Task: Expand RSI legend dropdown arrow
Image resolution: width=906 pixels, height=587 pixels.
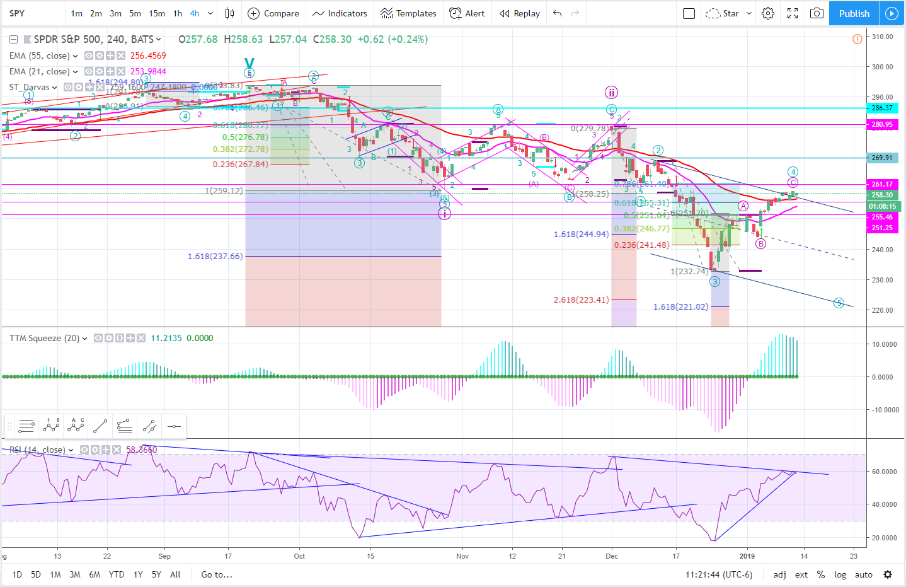Action: 71,450
